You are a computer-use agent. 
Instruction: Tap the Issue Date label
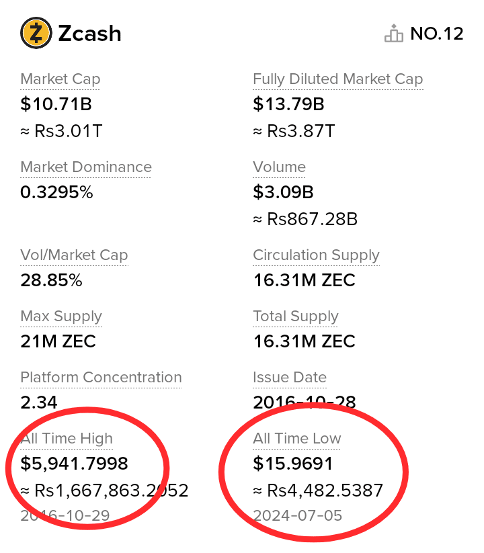[289, 378]
